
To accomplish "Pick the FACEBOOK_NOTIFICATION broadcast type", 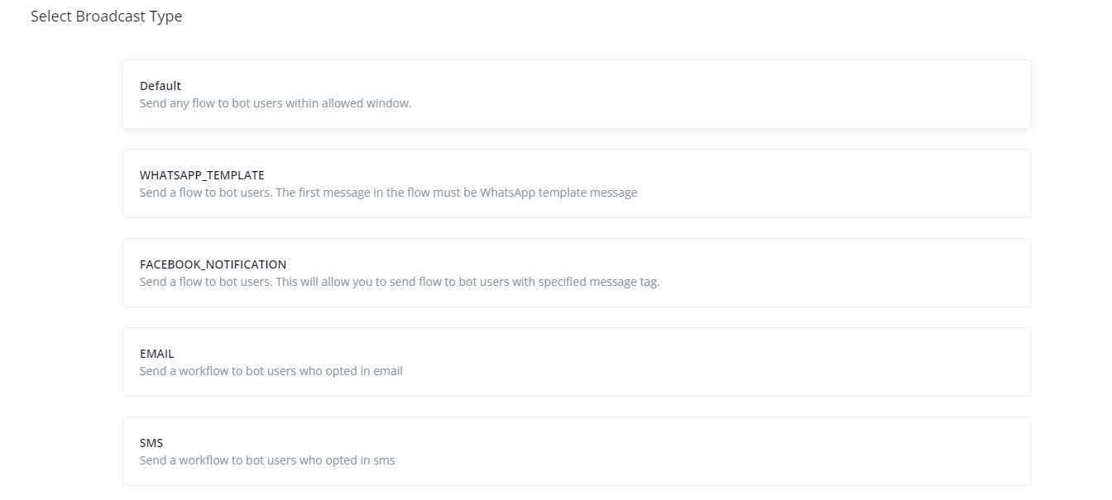I will [576, 273].
